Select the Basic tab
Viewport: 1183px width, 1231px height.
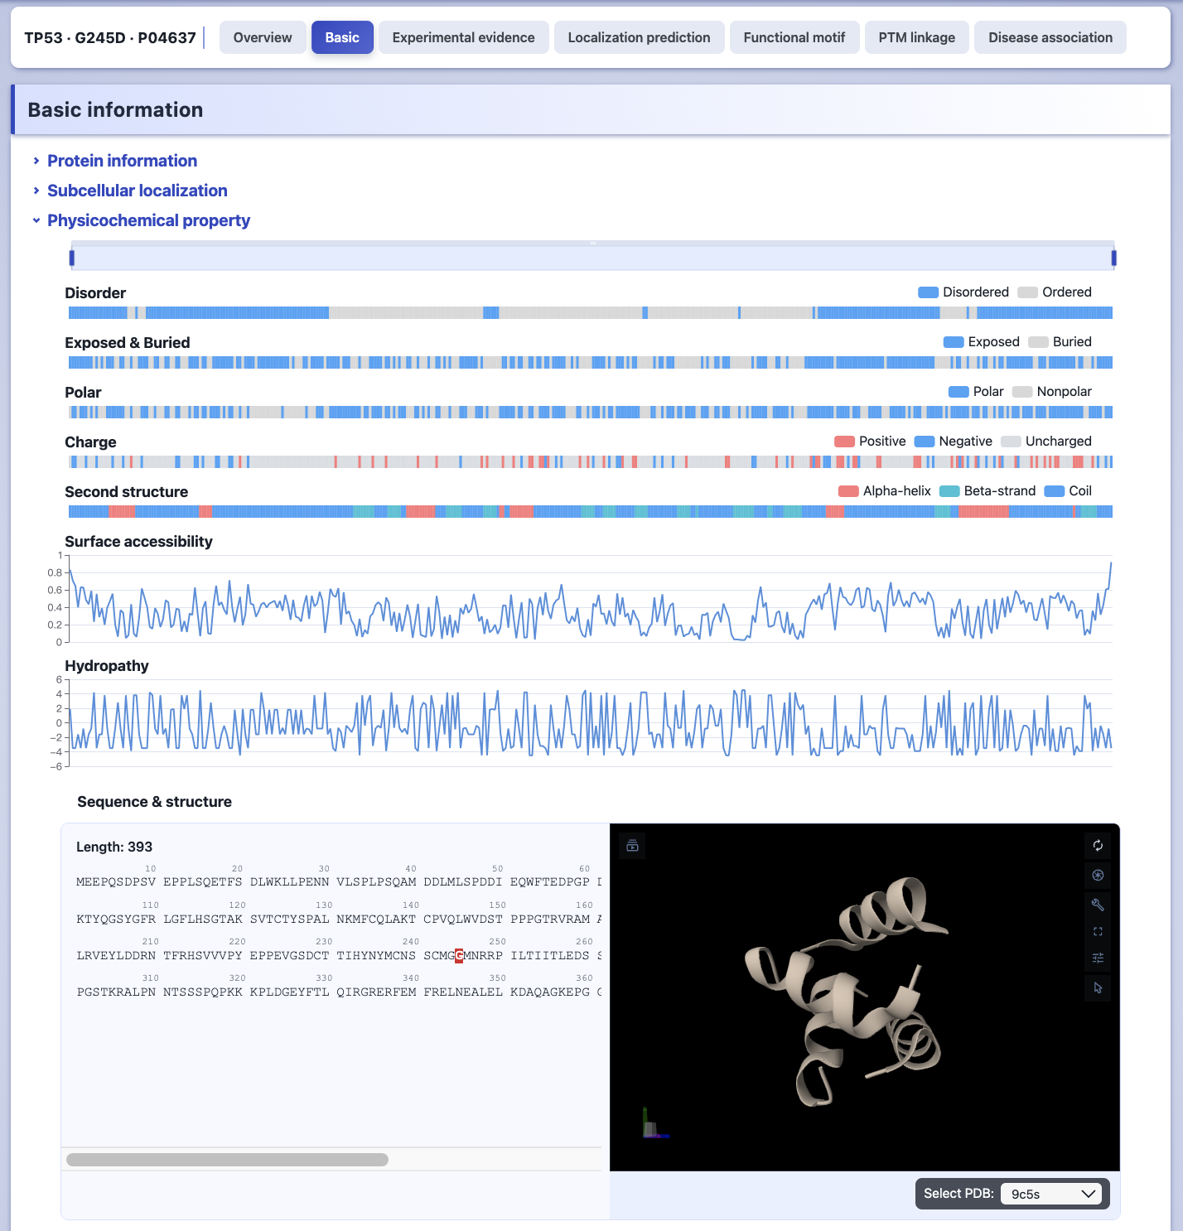(x=342, y=37)
